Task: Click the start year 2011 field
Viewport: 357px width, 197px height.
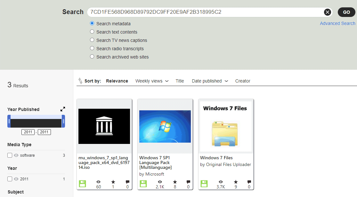Action: click(28, 132)
